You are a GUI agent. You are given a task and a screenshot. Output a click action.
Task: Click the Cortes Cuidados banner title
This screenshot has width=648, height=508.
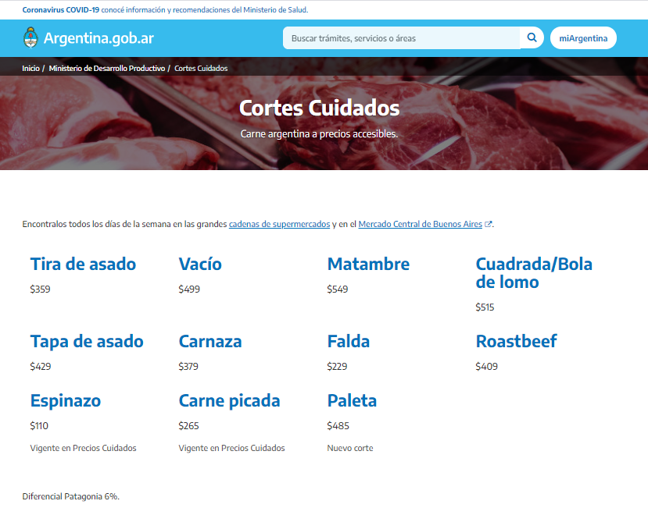tap(319, 108)
